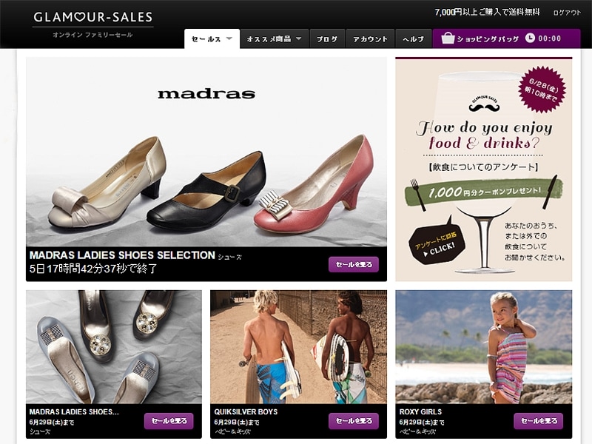592x444 pixels.
Task: Open the ブログ tab
Action: coord(327,39)
